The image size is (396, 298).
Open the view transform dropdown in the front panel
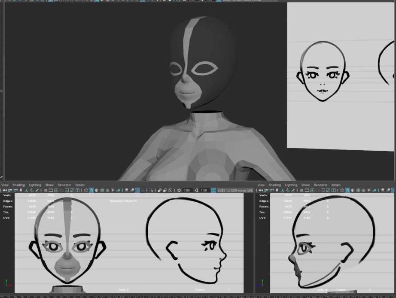click(x=236, y=191)
